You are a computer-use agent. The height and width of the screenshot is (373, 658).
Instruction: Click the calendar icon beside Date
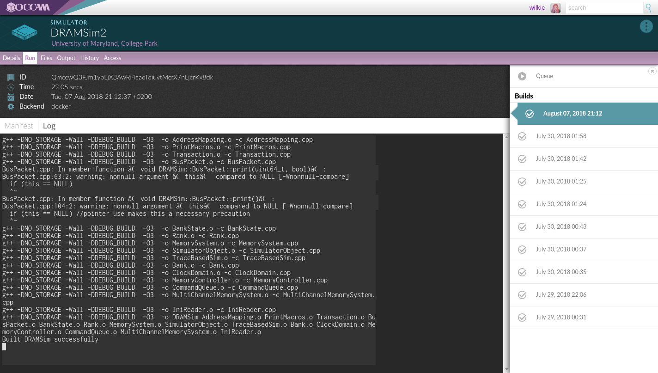(x=11, y=97)
